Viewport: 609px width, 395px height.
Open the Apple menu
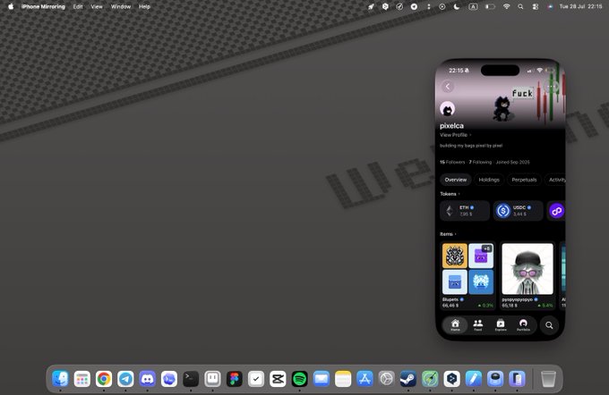click(11, 6)
